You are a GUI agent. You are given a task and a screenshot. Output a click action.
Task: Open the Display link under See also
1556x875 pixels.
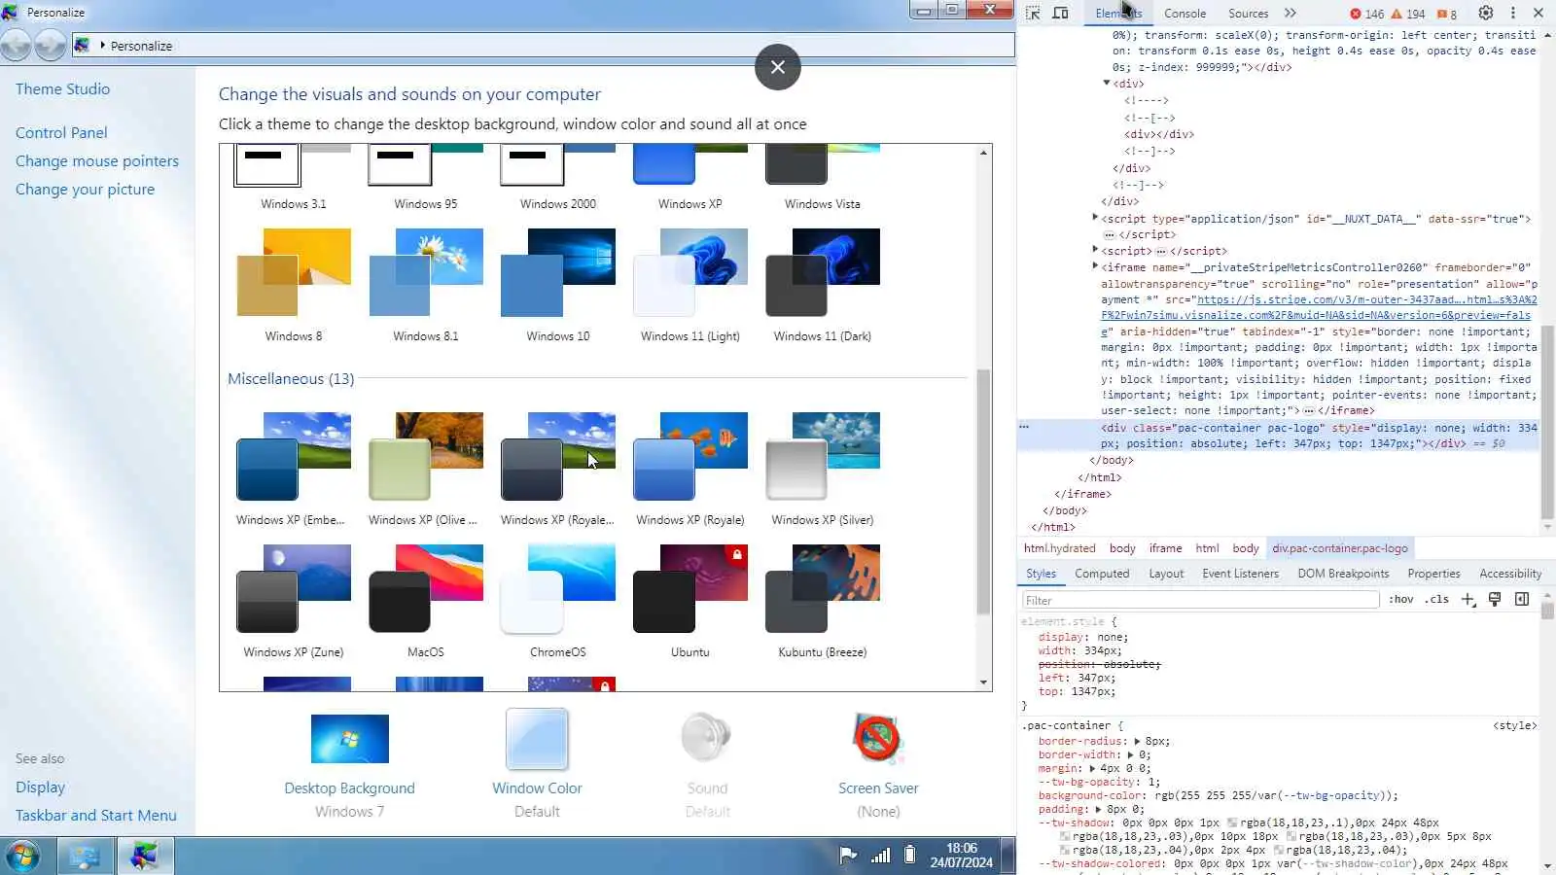tap(40, 787)
